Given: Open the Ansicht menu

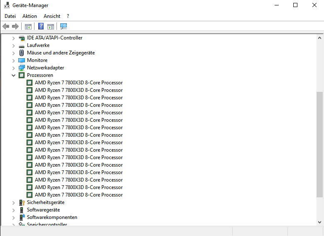Looking at the screenshot, I should (52, 16).
